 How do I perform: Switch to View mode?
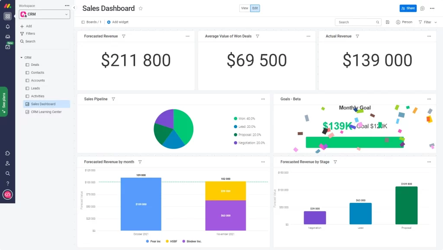pyautogui.click(x=245, y=8)
